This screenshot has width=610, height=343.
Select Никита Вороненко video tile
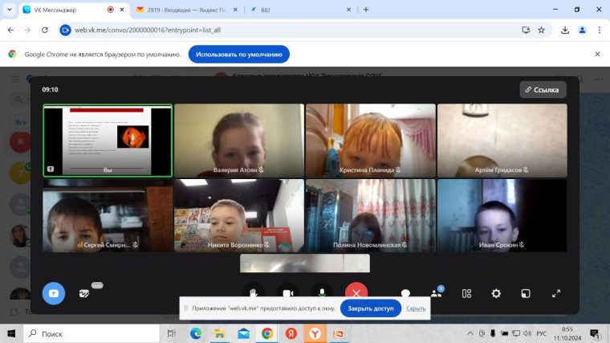click(239, 216)
